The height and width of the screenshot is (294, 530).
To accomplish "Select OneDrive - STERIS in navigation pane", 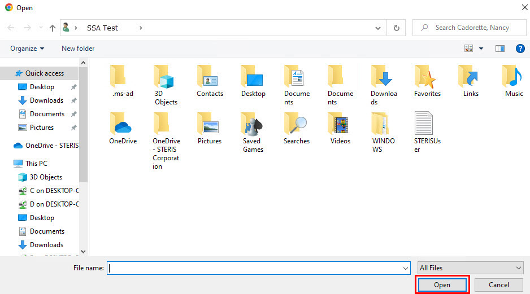I will click(x=46, y=146).
